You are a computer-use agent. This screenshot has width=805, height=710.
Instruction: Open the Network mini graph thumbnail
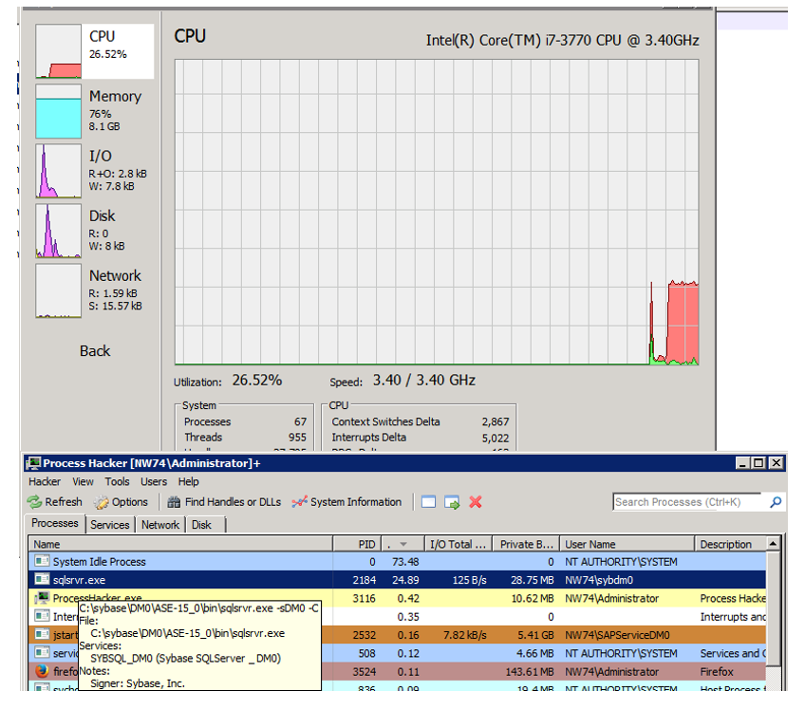[x=59, y=291]
